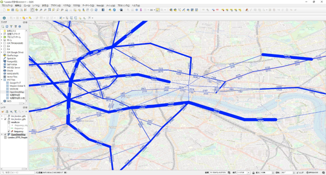
Task: Expand the XYZ Tiles tree node
Action: point(2,80)
